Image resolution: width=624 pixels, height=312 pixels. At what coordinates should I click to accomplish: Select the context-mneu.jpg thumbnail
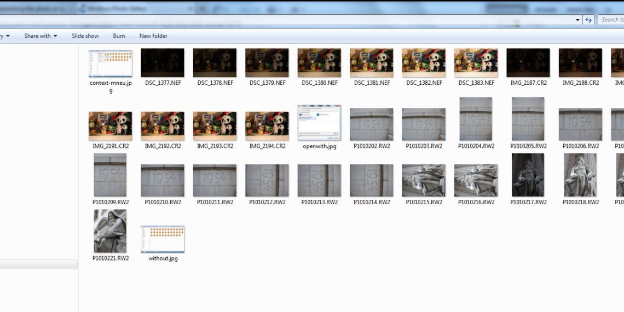pyautogui.click(x=110, y=63)
